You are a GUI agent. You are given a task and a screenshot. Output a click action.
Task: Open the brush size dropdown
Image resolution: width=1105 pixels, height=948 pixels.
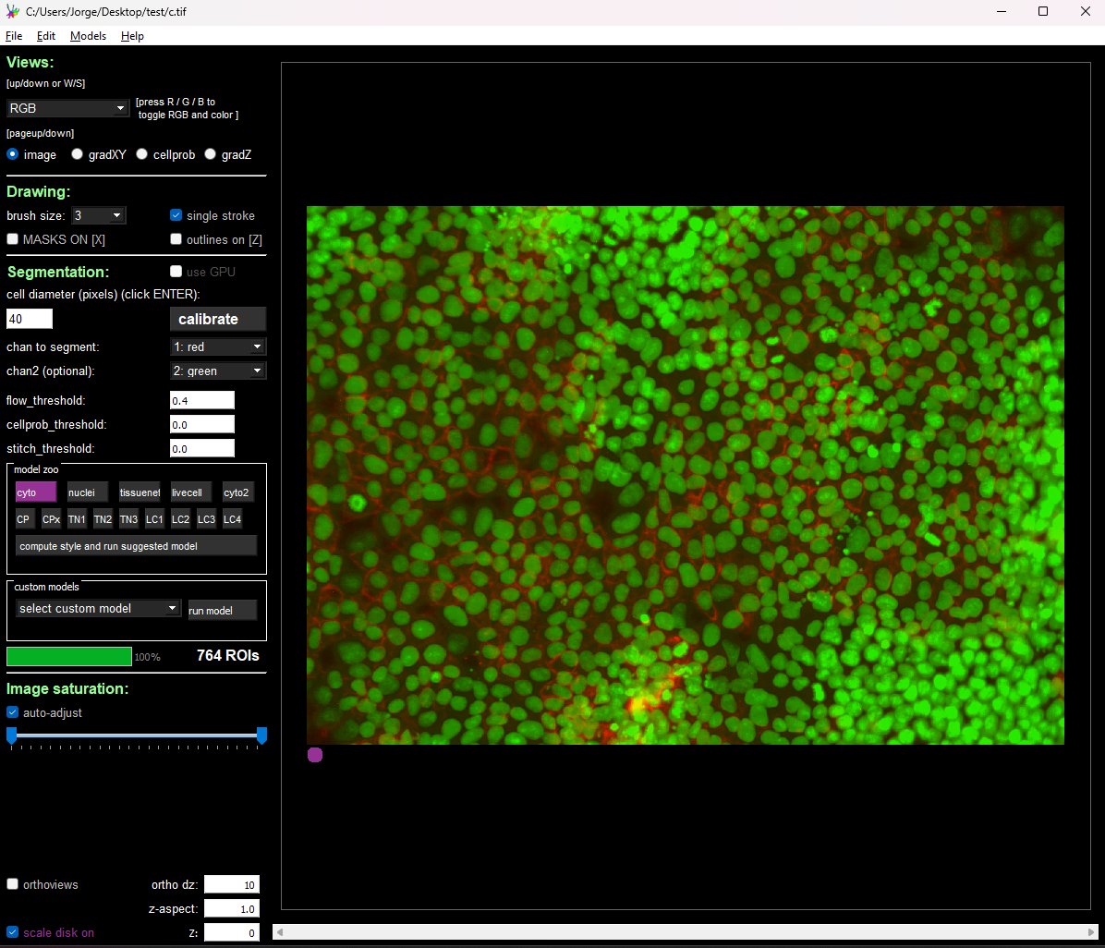click(x=99, y=215)
